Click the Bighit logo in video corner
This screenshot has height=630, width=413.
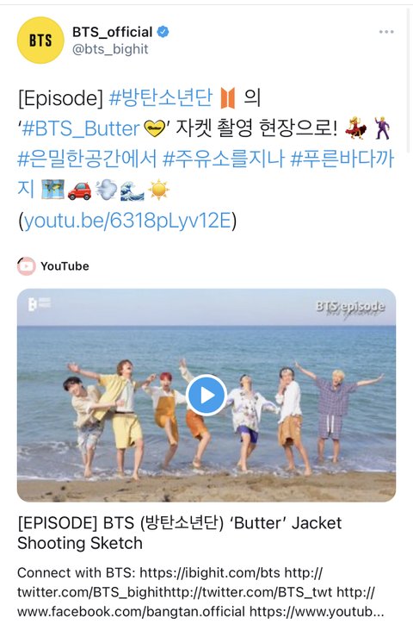[39, 304]
